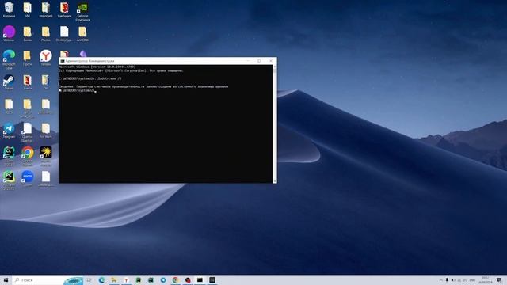Open the For Work folder
Viewport: 507px width, 285px height.
[x=46, y=130]
